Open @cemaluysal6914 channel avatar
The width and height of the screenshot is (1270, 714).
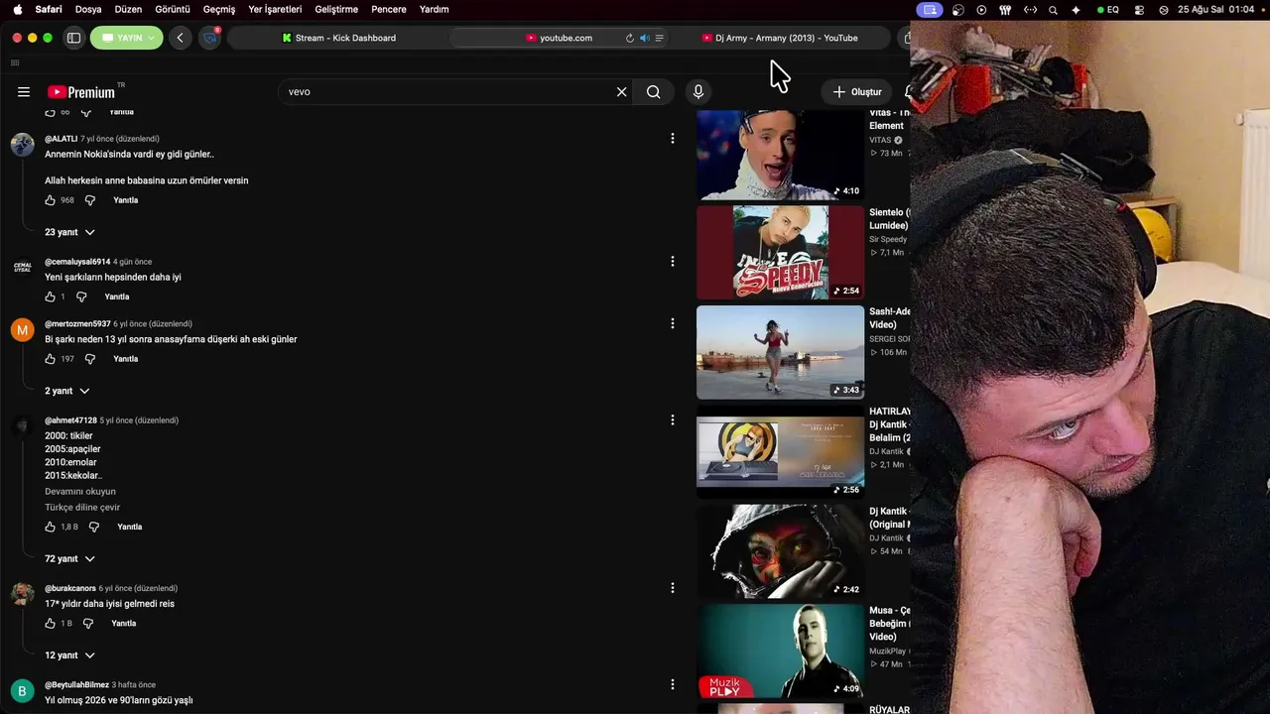(22, 267)
